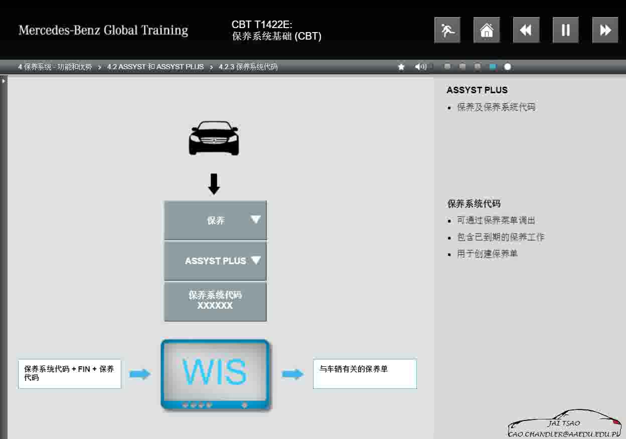Click the '与车辆有关的保养单' box
This screenshot has height=439, width=626.
(x=365, y=373)
